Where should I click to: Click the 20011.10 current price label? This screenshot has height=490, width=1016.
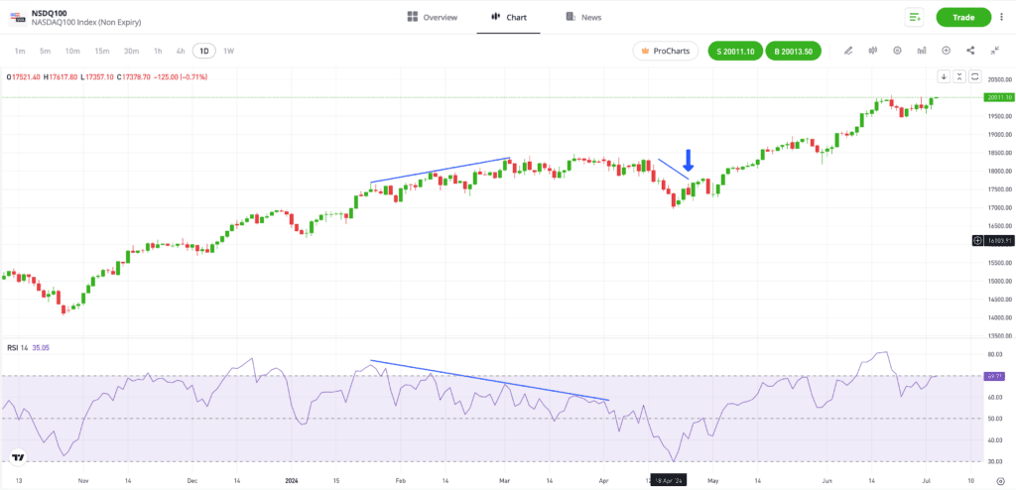click(998, 97)
